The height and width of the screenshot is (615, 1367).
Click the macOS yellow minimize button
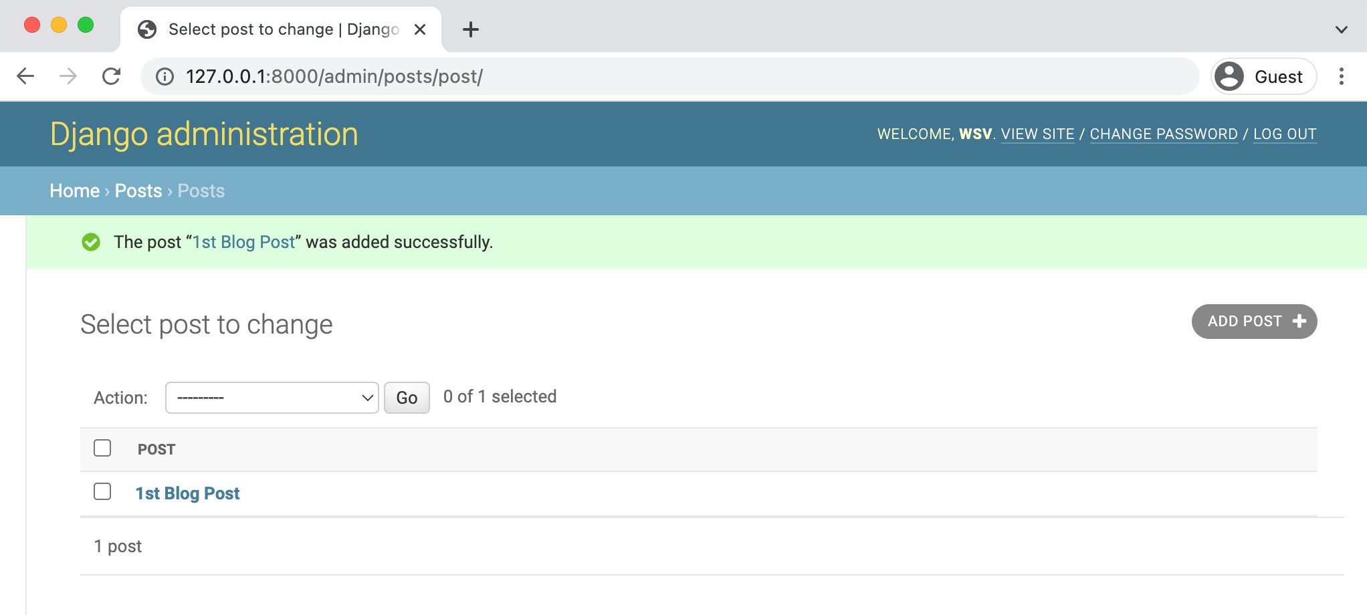pyautogui.click(x=59, y=25)
